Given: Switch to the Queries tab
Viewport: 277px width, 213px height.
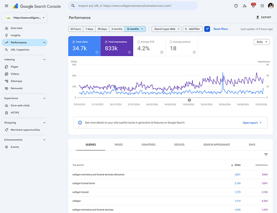Looking at the screenshot, I should [x=91, y=145].
